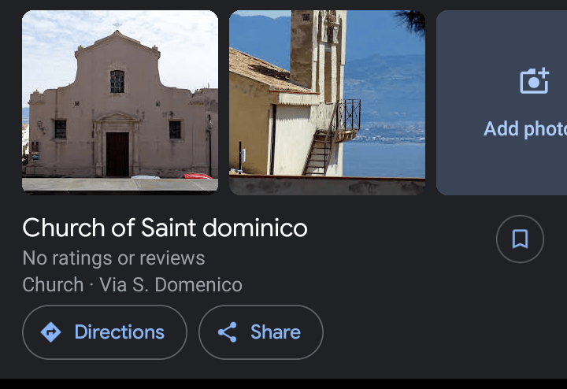Select the No ratings or reviews text
Screen dimensions: 567x389
(113, 257)
